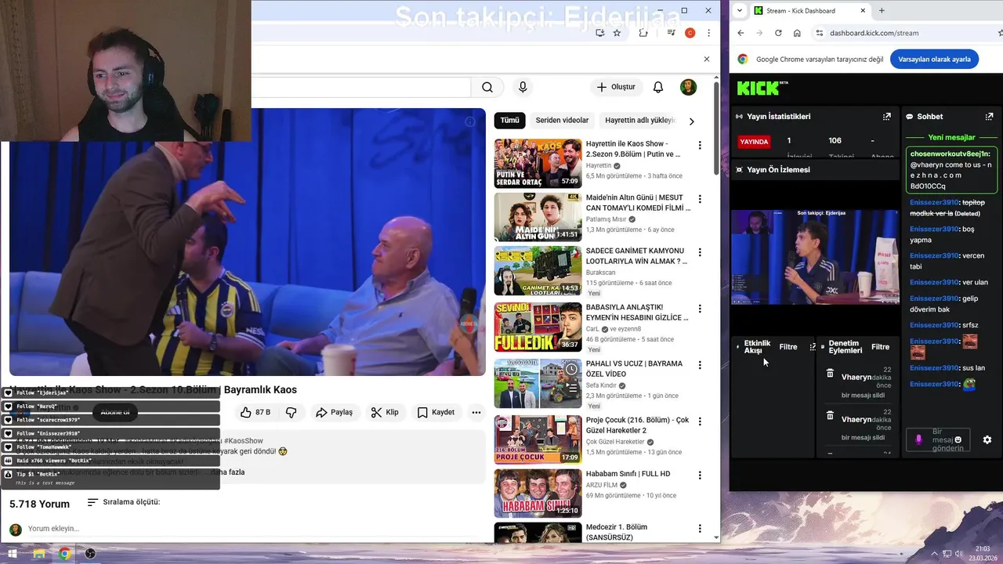The width and height of the screenshot is (1003, 564).
Task: Open options menu for Hababam Sınıfı video
Action: [x=700, y=475]
